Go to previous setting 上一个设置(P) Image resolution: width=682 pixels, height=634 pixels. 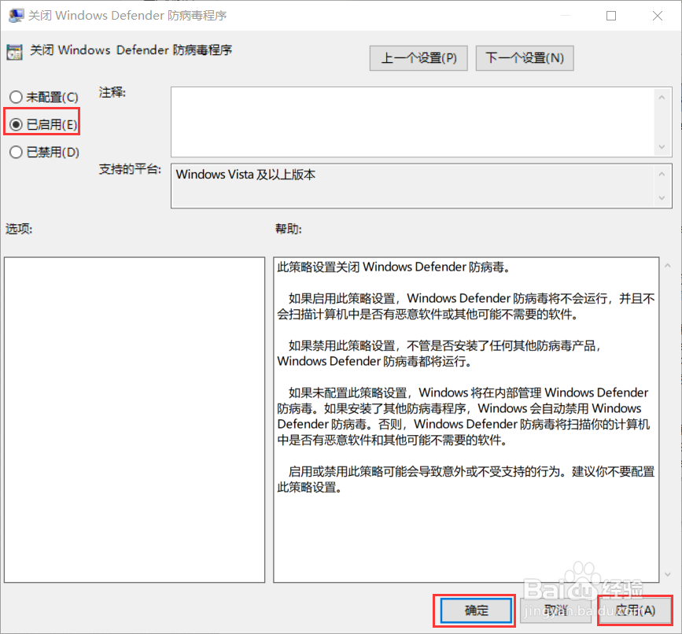[418, 58]
